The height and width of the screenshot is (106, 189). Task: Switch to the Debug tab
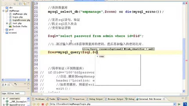pyautogui.click(x=130, y=99)
